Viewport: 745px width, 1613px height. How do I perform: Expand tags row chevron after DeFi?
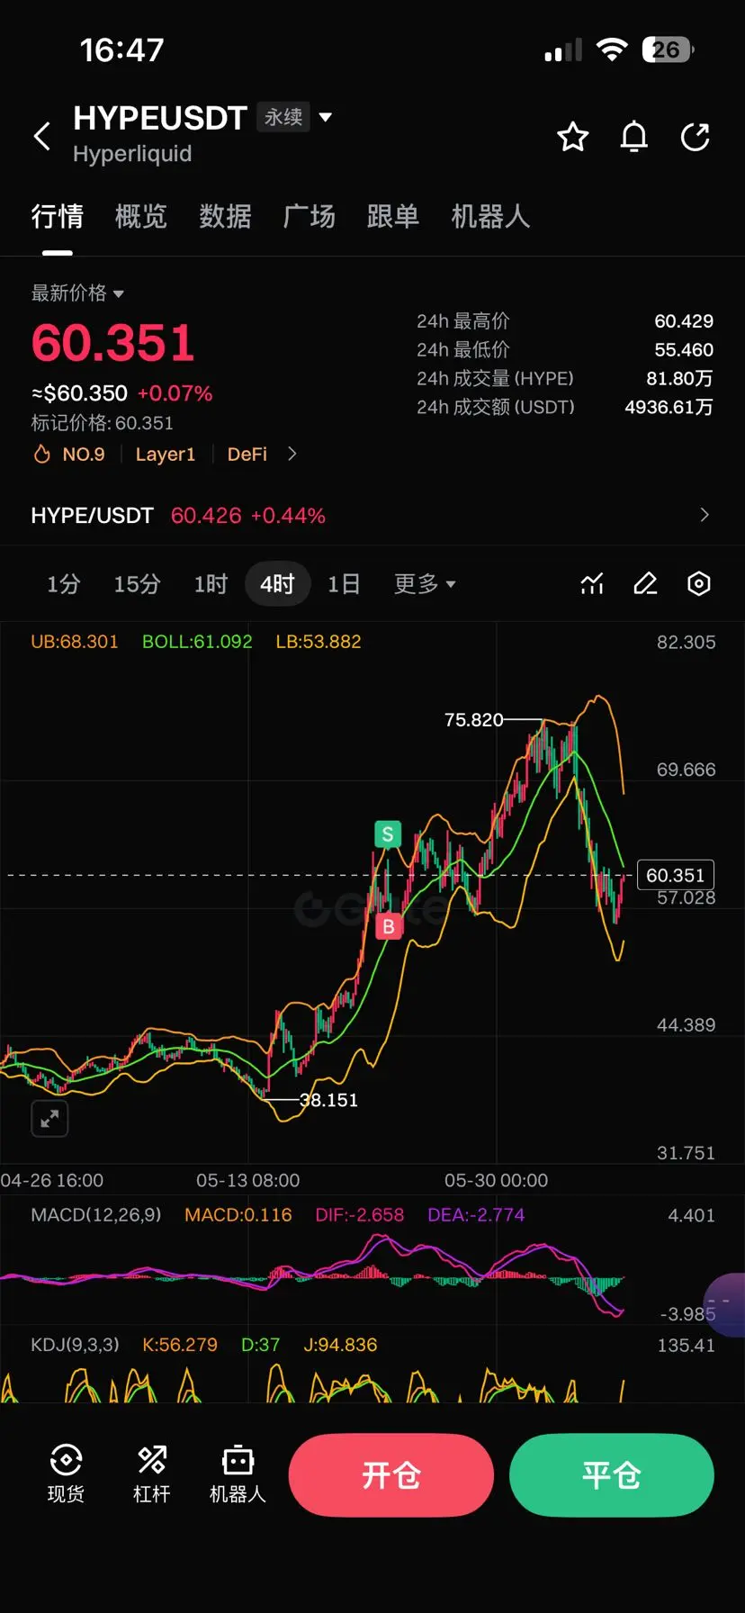click(x=292, y=455)
